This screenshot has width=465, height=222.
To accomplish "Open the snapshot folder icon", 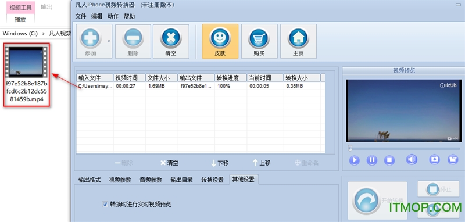I will [x=453, y=159].
